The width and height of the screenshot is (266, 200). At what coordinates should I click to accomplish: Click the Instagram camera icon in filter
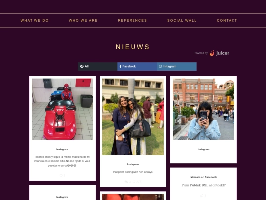click(x=160, y=66)
